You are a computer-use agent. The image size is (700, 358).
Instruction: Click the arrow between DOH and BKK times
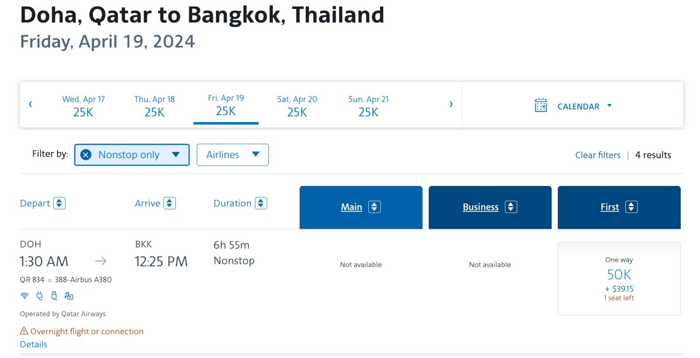100,261
